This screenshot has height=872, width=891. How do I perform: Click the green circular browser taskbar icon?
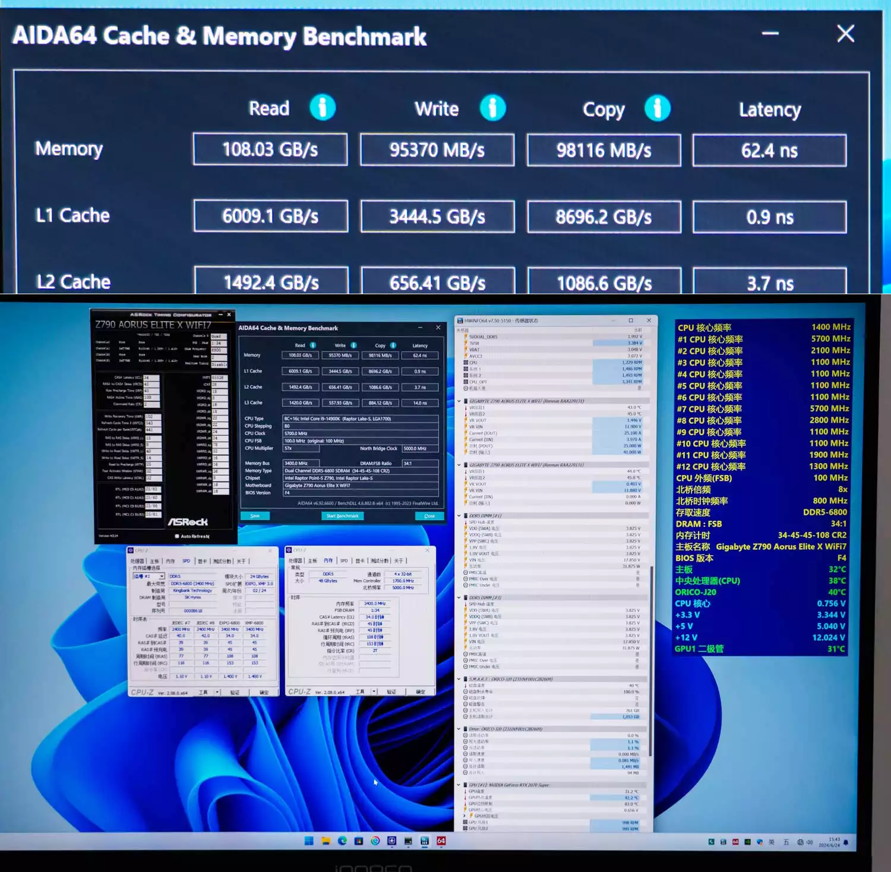tap(375, 840)
